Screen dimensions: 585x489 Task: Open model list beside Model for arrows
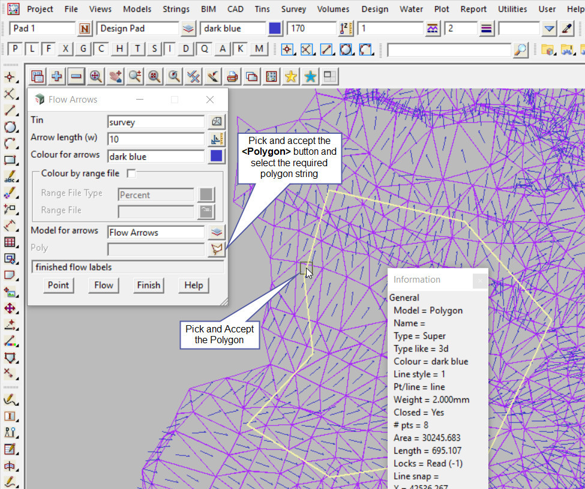click(216, 232)
